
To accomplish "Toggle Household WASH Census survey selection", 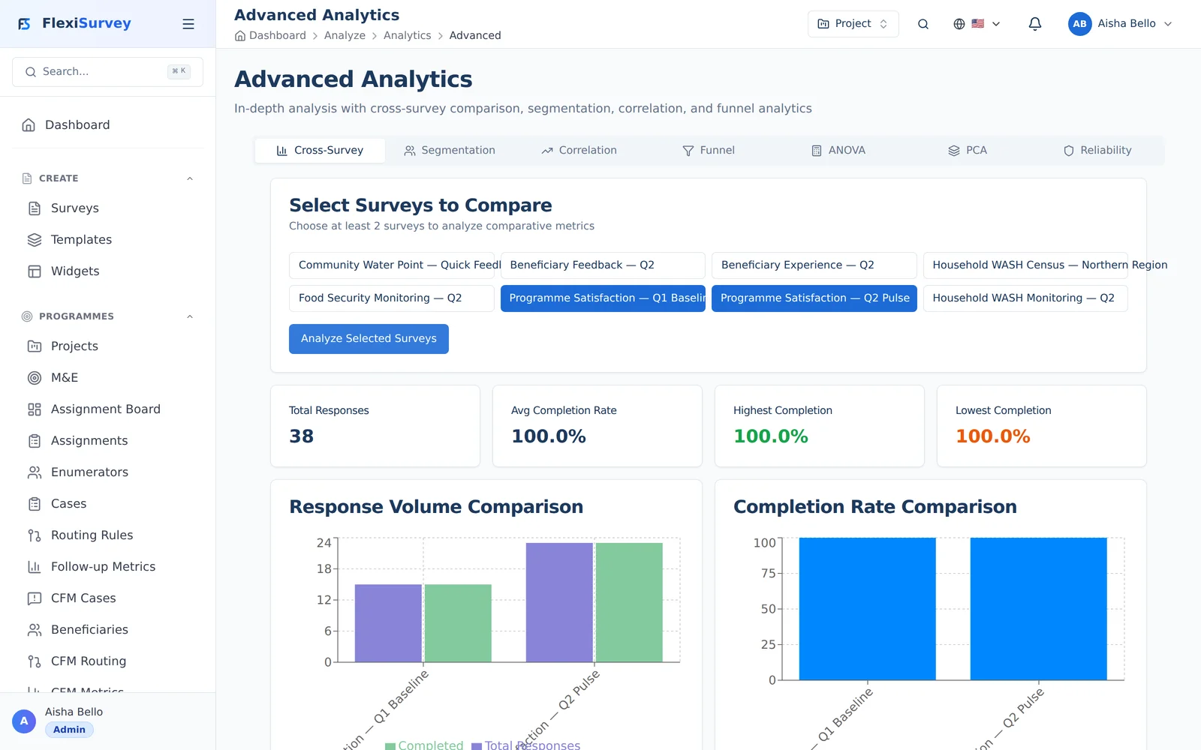I will [1025, 265].
